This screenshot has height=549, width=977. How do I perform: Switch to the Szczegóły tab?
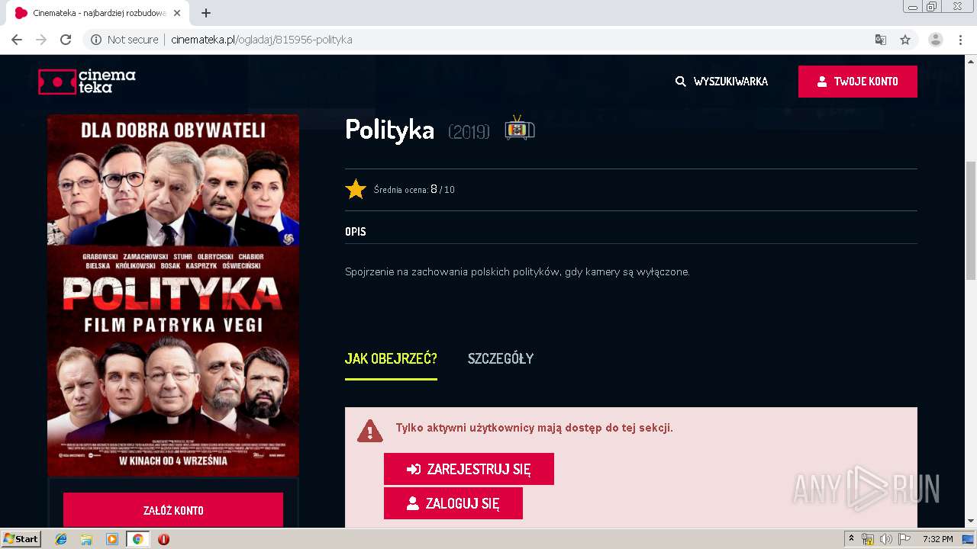(501, 358)
